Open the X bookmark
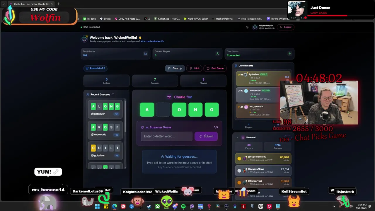Viewport: 375px width, 211px height. click(147, 19)
